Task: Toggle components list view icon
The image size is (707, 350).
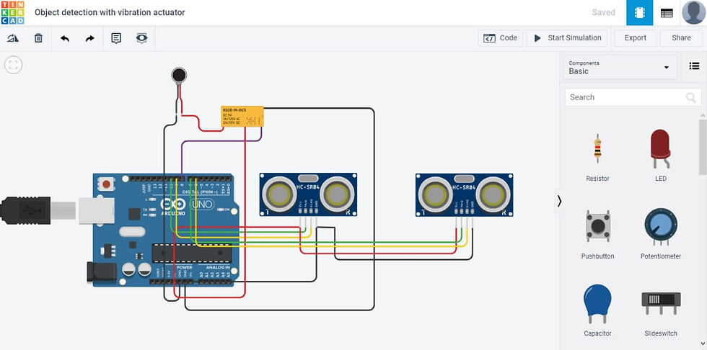Action: point(694,66)
